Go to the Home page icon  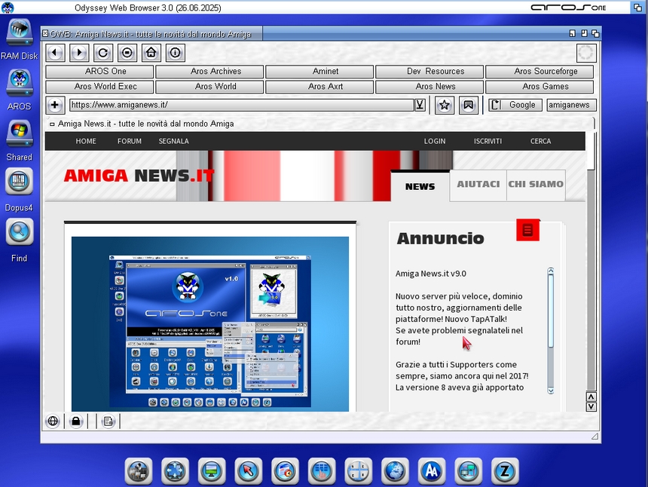(151, 53)
